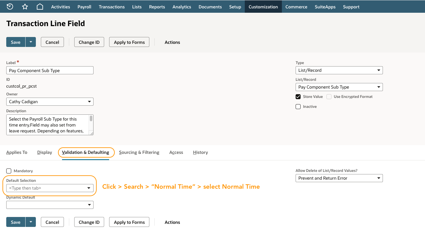Open the Allow Delete of List/Record Values dropdown

pos(339,178)
